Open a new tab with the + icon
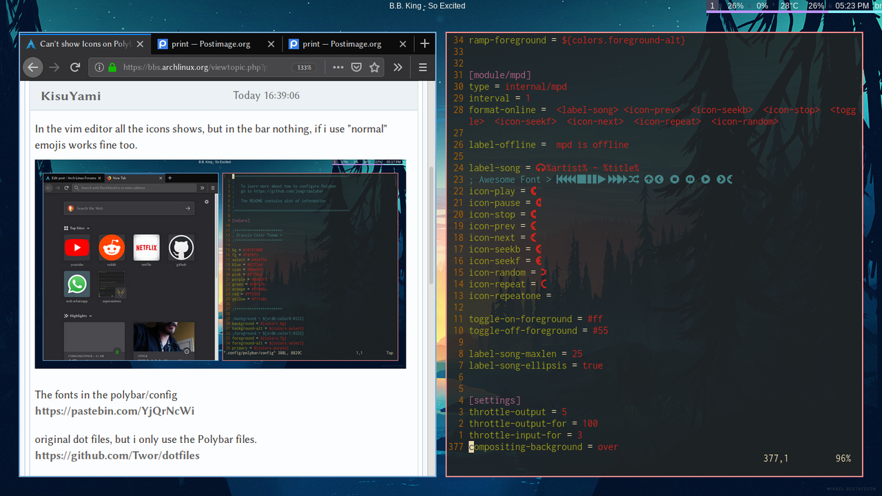Screen dimensions: 882x496 (424, 43)
